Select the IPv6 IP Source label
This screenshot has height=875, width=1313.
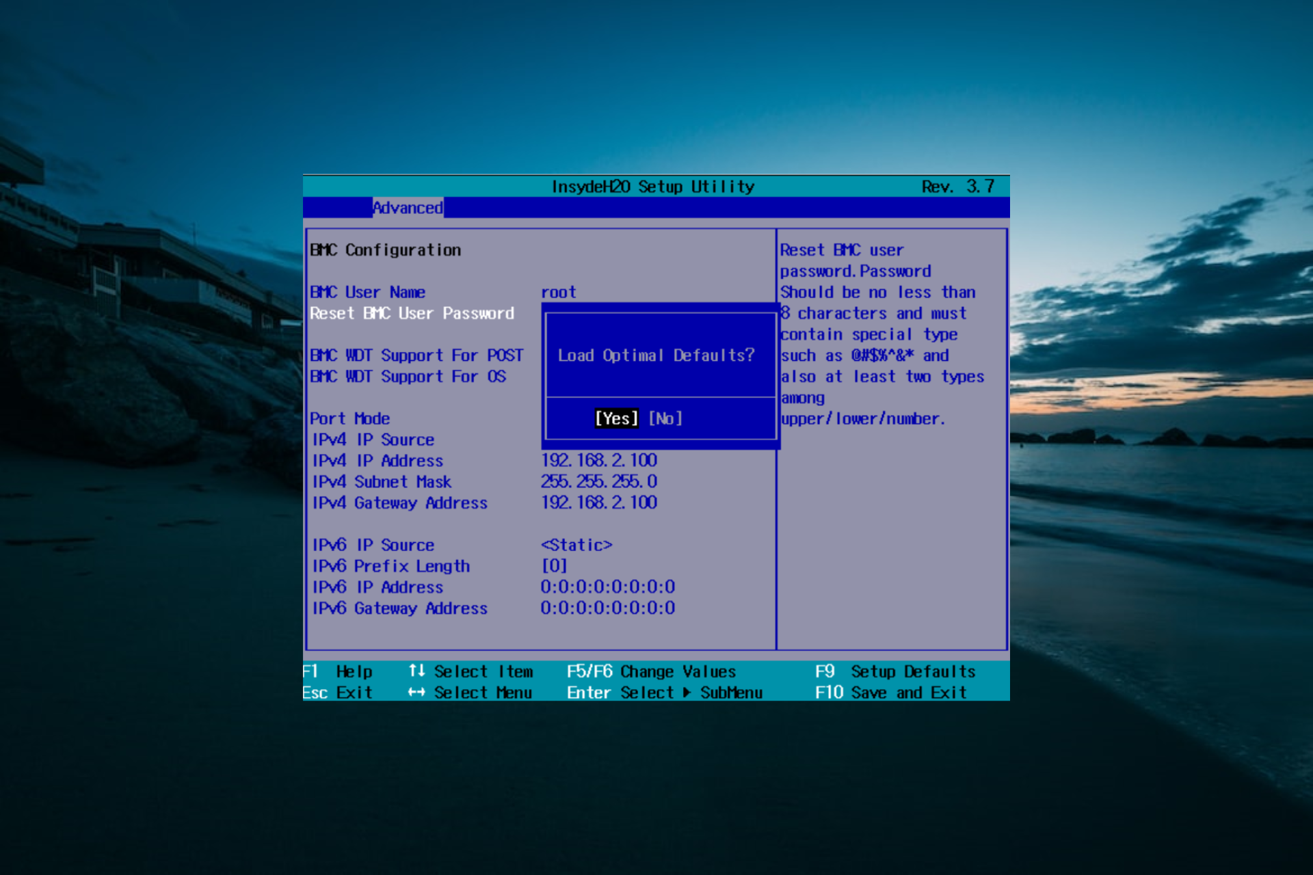click(373, 545)
